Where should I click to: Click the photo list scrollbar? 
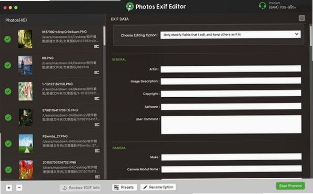point(104,36)
